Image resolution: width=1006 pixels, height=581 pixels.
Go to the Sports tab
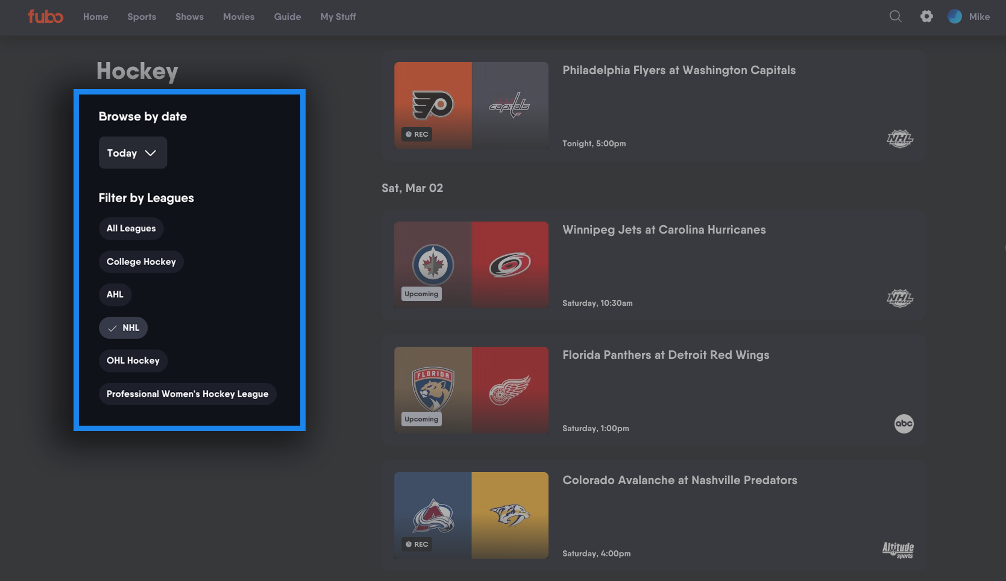tap(142, 17)
